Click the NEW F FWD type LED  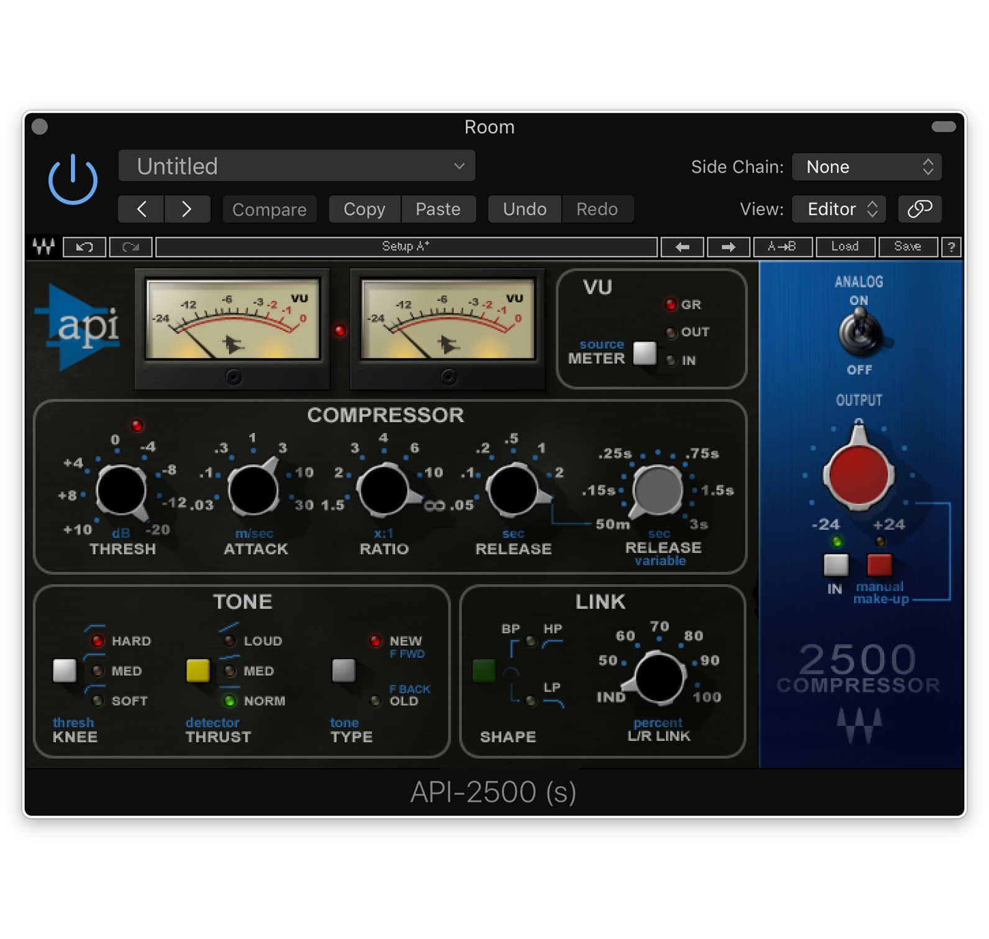[x=375, y=641]
